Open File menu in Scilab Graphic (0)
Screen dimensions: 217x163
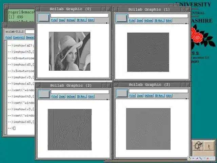[54, 20]
